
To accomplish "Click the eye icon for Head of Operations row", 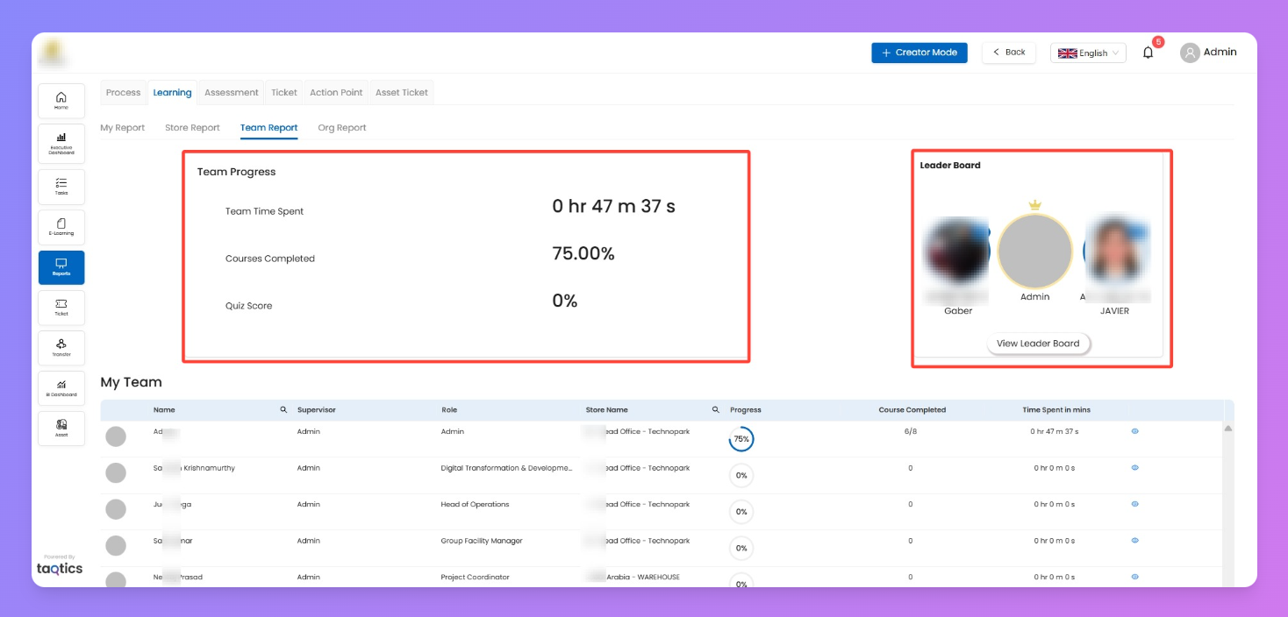I will [1134, 504].
